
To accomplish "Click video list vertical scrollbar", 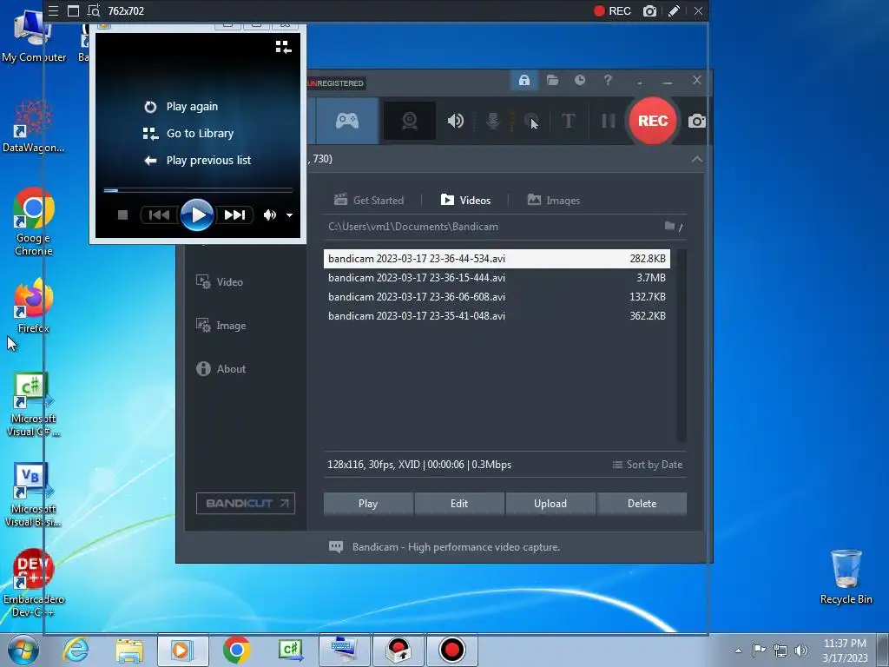I will coord(682,345).
